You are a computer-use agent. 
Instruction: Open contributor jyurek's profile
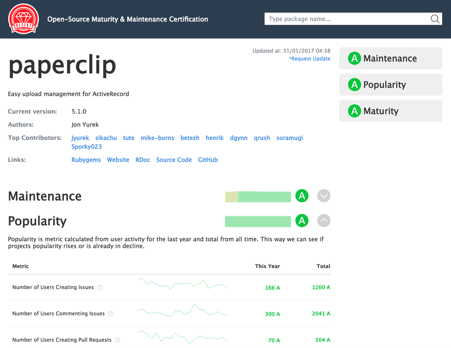[80, 138]
